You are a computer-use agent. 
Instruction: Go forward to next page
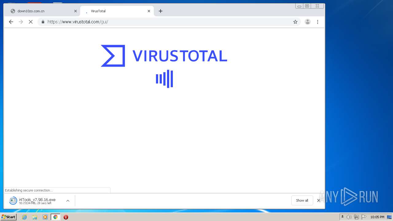(21, 22)
